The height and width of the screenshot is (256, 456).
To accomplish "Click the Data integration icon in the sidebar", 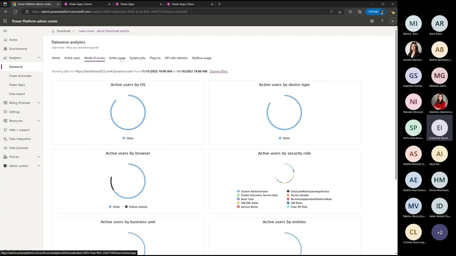I will click(5, 139).
